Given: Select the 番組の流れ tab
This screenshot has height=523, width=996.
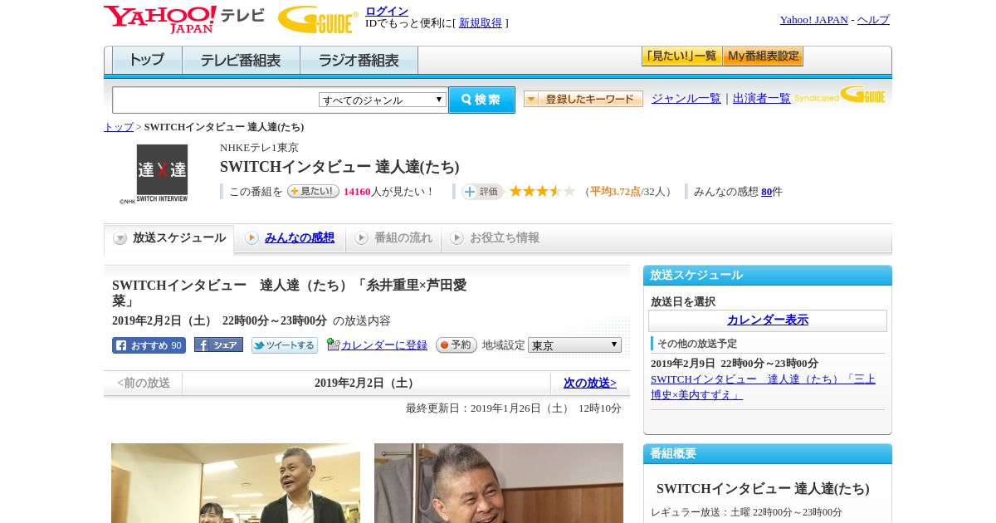Looking at the screenshot, I should [393, 238].
